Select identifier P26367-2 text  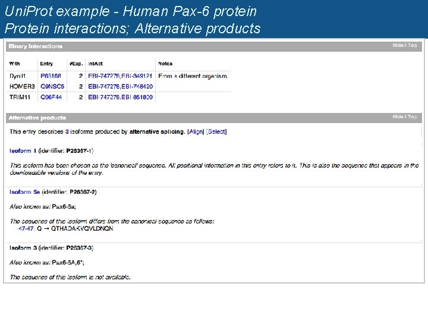click(83, 192)
